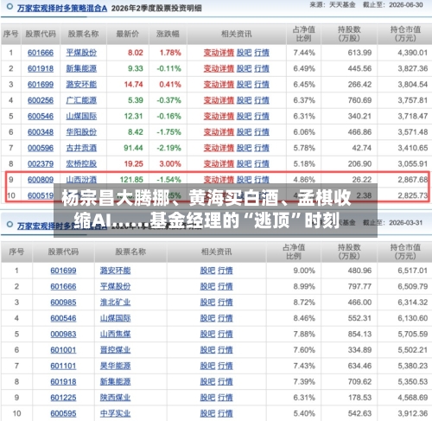Open stock code 600985
This screenshot has height=421, width=432.
[63, 303]
